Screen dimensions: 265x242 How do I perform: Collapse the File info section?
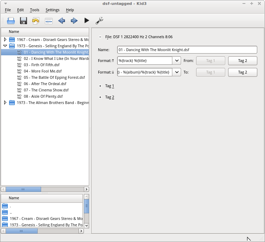[100, 37]
